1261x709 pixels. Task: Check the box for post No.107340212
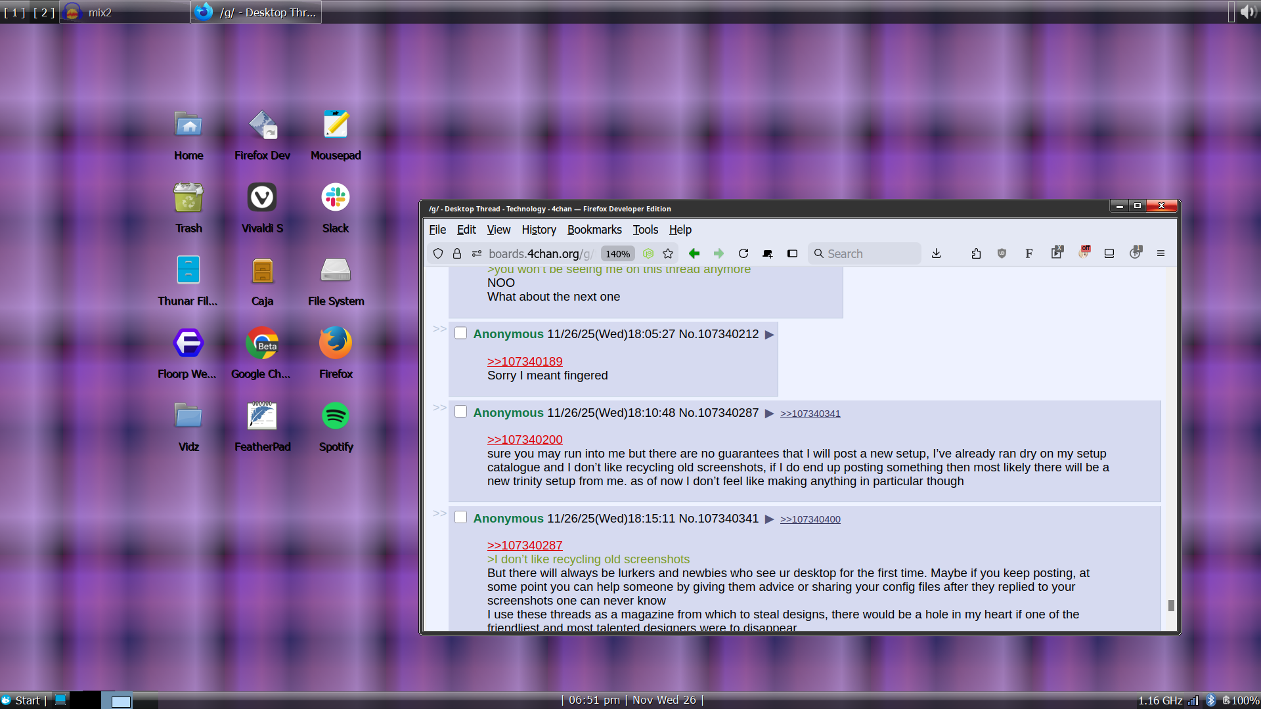pyautogui.click(x=461, y=333)
